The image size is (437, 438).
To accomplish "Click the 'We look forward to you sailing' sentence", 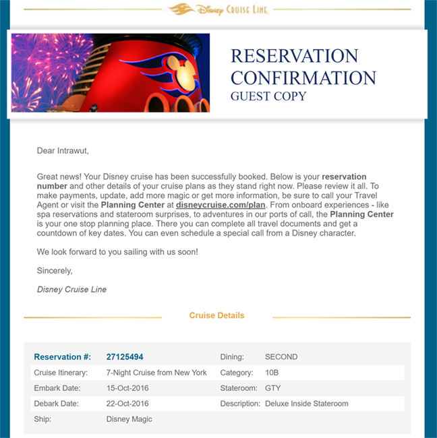I will click(x=117, y=252).
